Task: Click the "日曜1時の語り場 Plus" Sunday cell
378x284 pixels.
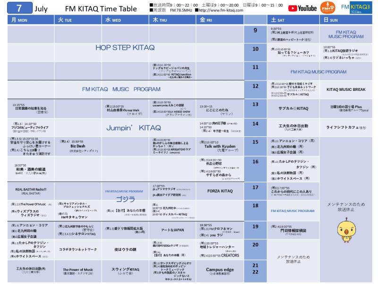Action: [x=346, y=107]
